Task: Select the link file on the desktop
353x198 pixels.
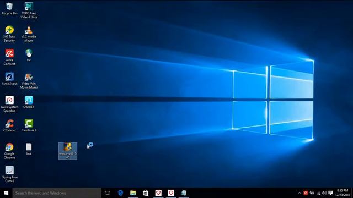Action: pyautogui.click(x=29, y=149)
